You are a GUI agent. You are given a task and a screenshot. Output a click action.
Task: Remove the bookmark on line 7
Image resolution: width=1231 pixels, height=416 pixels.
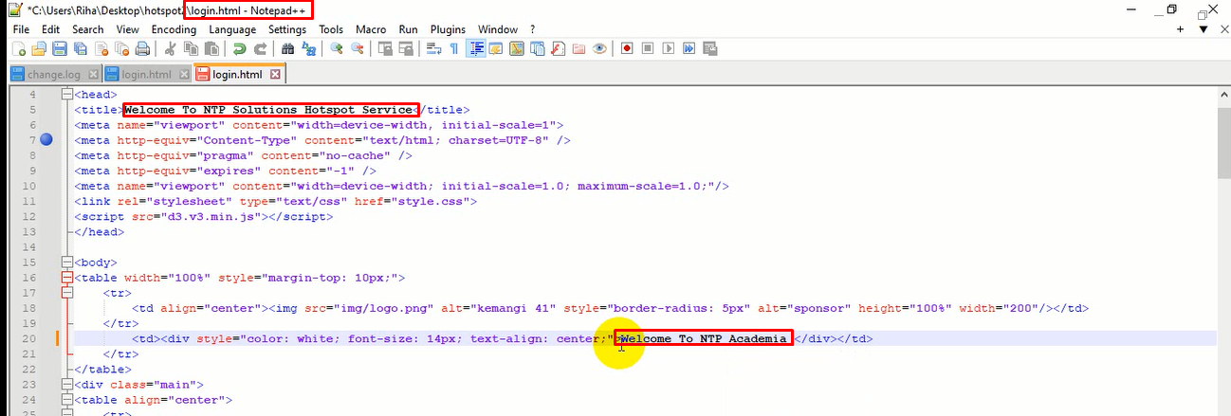tap(46, 140)
